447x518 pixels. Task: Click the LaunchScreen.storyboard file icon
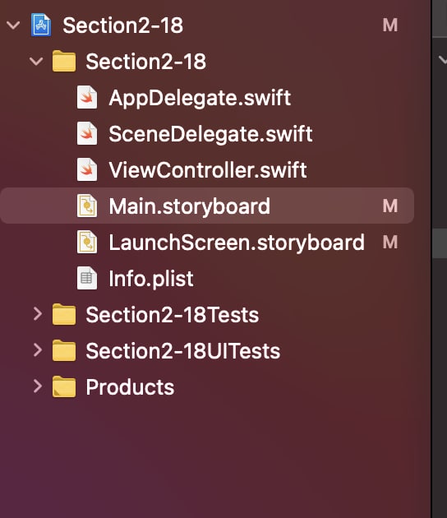(x=87, y=243)
